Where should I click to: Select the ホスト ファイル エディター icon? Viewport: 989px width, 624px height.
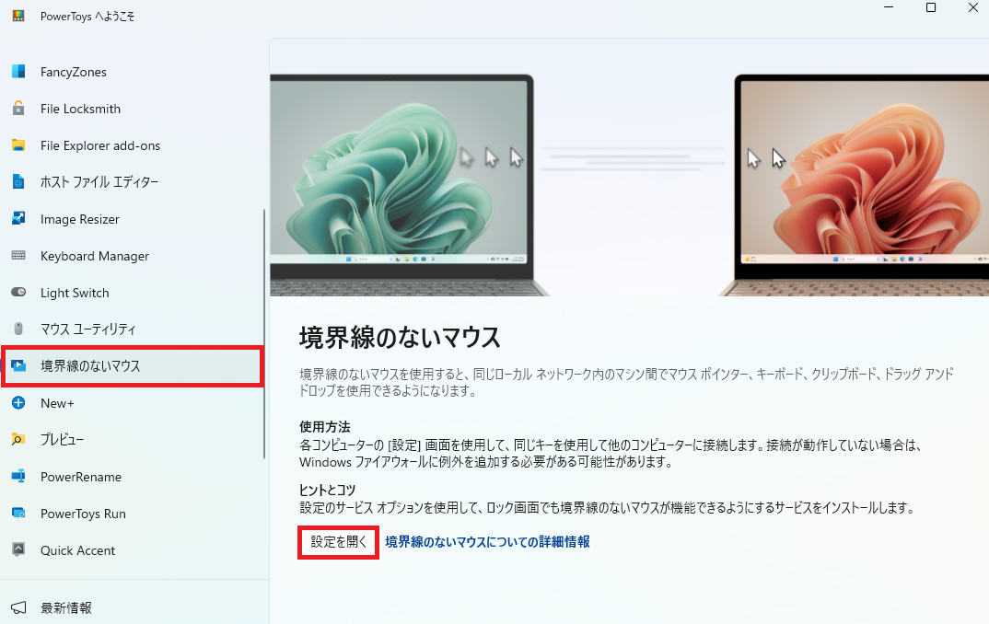coord(18,181)
